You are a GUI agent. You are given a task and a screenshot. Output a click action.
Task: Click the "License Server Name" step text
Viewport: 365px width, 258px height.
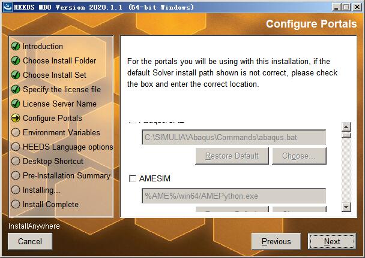pos(59,104)
